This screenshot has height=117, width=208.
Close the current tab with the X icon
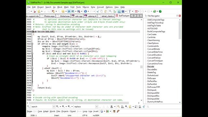[141, 16]
